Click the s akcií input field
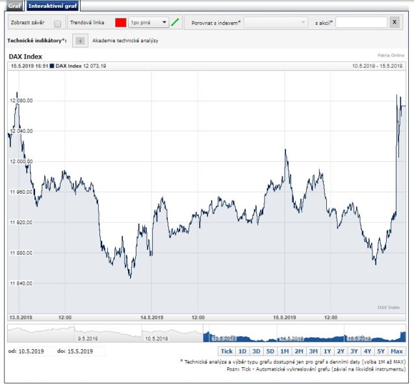This screenshot has height=390, width=414. click(361, 22)
